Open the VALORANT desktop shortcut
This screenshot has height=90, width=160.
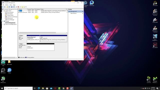click(x=155, y=45)
